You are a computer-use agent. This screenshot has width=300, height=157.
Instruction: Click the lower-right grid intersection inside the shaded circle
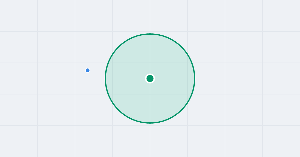coord(187,94)
